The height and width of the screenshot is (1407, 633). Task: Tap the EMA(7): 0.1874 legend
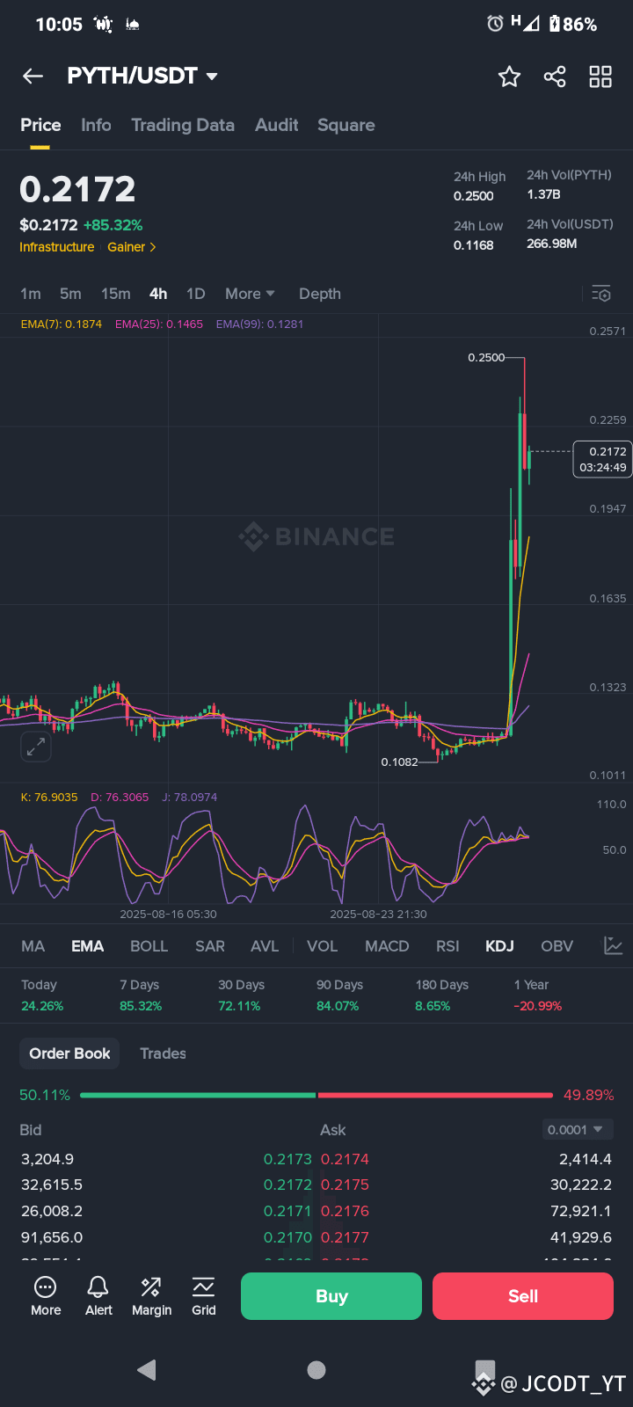coord(62,324)
